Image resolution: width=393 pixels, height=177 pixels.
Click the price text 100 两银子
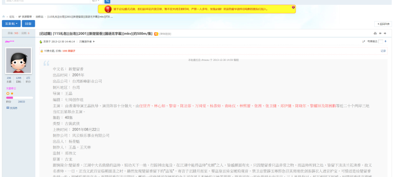click(x=69, y=51)
